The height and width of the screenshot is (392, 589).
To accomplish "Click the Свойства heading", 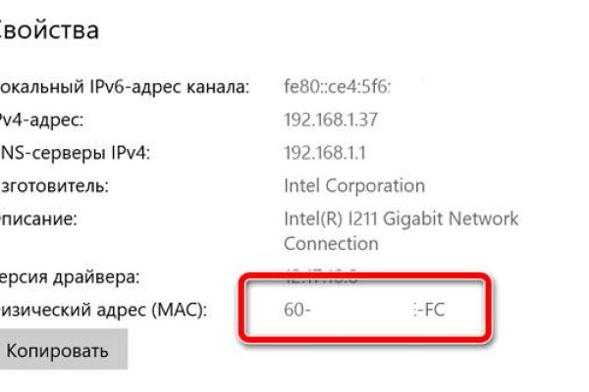I will (49, 30).
